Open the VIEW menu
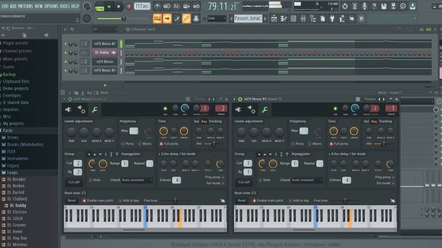 [x=39, y=6]
